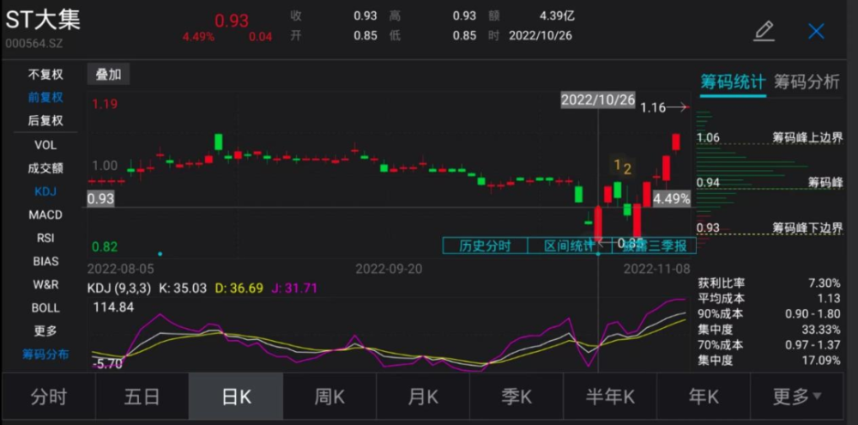The height and width of the screenshot is (425, 858).
Task: Tap the yellow marker 1 on chart
Action: pos(616,165)
